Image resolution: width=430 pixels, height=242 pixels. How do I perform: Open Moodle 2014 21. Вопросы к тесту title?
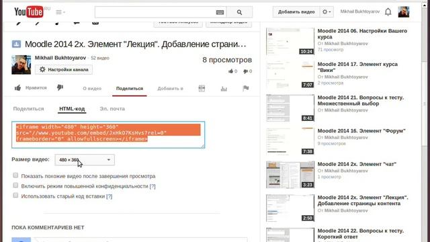tap(360, 100)
